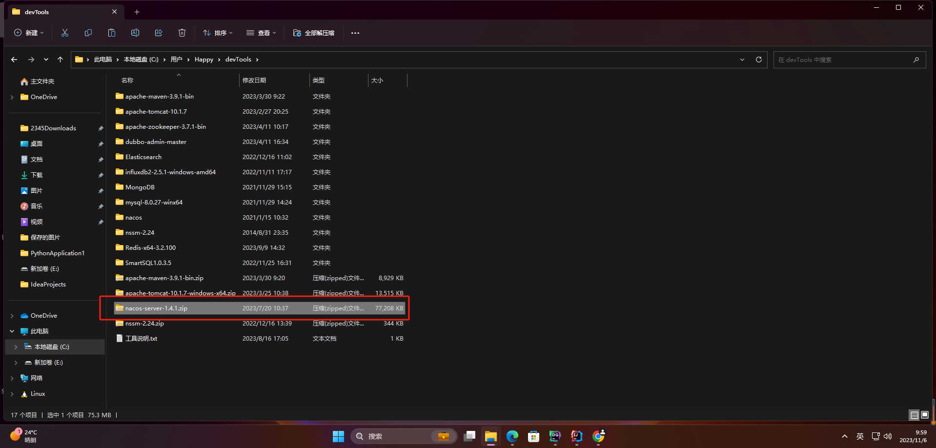Screen dimensions: 936x448
Task: Select the Elasticsearch folder
Action: pos(143,157)
